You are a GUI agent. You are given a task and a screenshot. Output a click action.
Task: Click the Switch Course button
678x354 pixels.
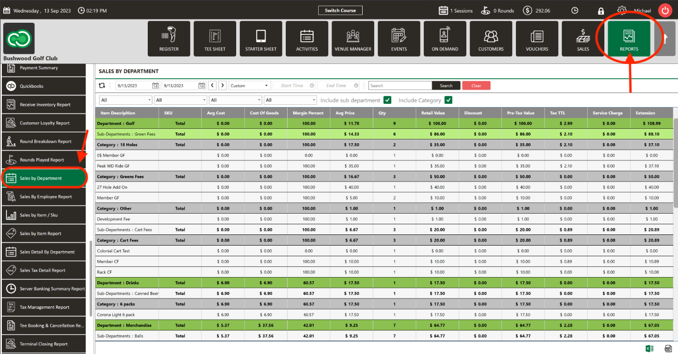[x=340, y=11]
